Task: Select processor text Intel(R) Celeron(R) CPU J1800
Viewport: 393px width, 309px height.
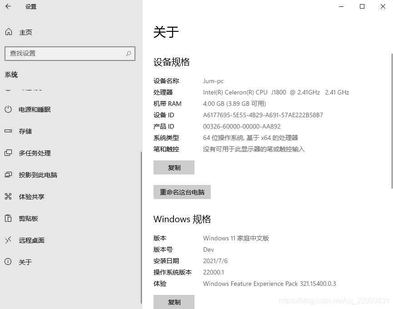Action: tap(244, 92)
